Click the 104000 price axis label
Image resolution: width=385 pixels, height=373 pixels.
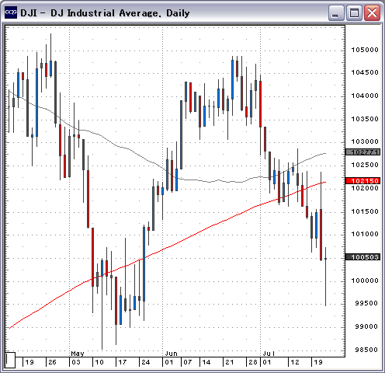(365, 96)
